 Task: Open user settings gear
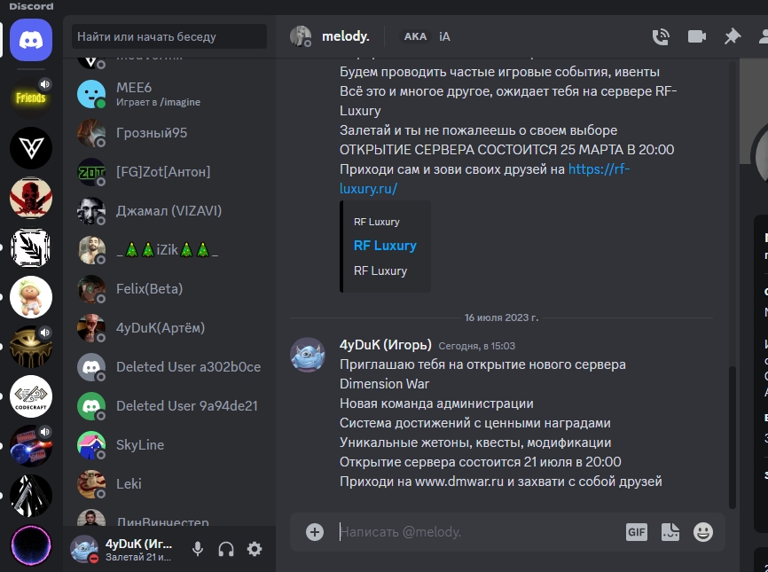(x=255, y=549)
